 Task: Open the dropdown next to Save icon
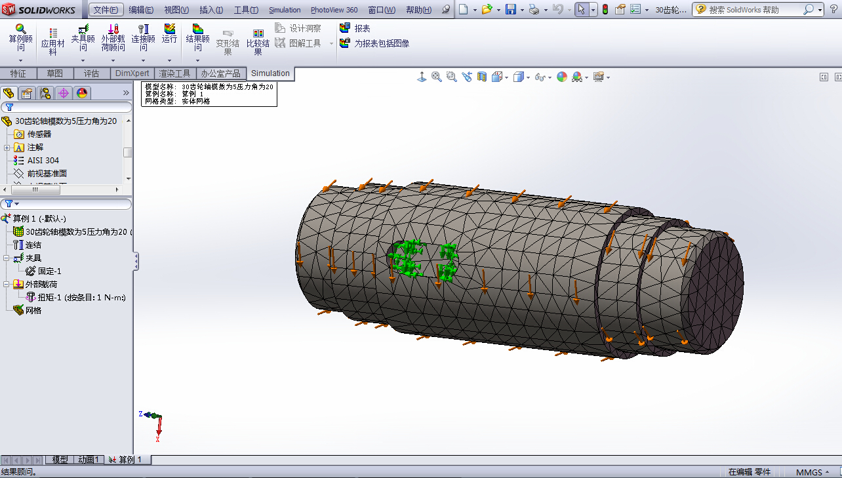tap(522, 10)
